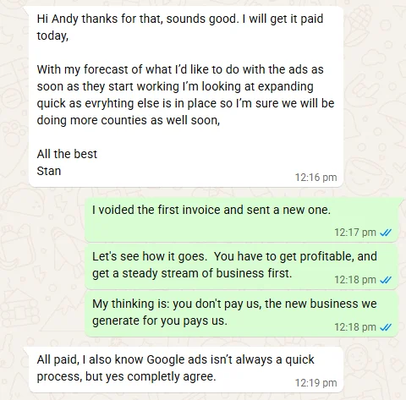Click the chat wallpaper beside the invoice message
Screen dimensions: 406x400
click(x=42, y=220)
